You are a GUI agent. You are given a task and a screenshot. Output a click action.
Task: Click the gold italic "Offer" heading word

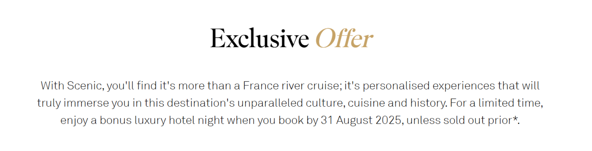tap(344, 38)
